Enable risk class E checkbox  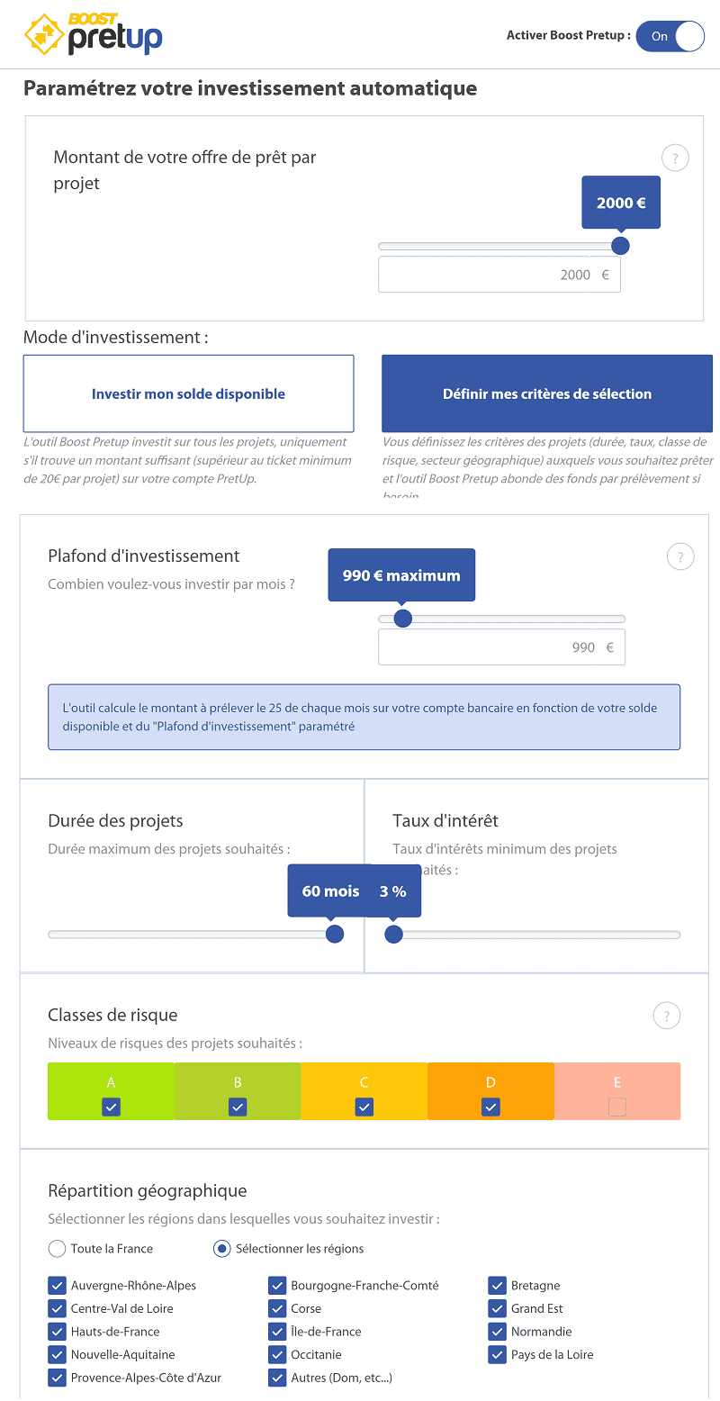(x=617, y=1107)
